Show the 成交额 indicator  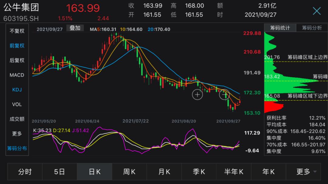[x=17, y=119]
